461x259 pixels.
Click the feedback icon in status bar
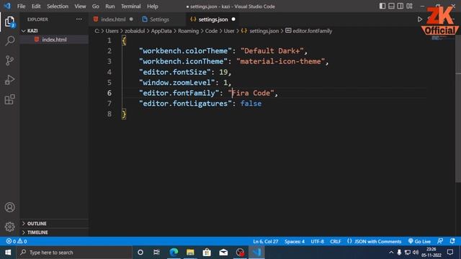tap(440, 241)
